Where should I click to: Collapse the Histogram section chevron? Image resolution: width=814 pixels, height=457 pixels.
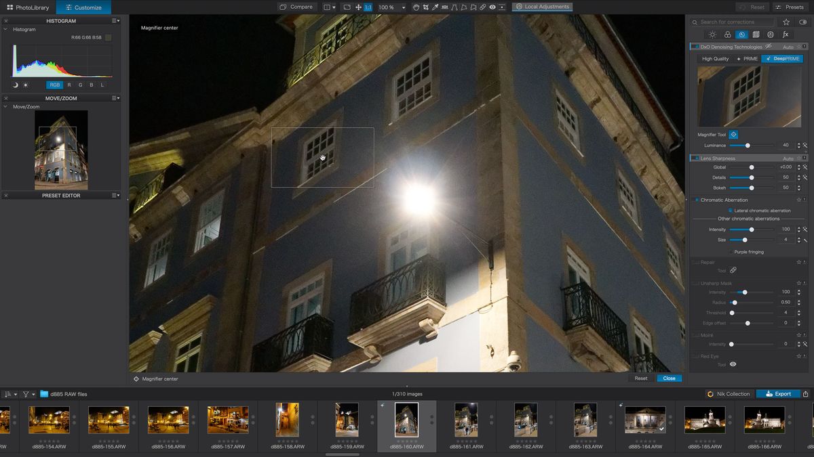(x=5, y=30)
